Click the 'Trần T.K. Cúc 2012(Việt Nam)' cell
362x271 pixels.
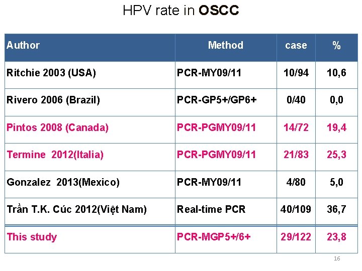pyautogui.click(x=76, y=209)
